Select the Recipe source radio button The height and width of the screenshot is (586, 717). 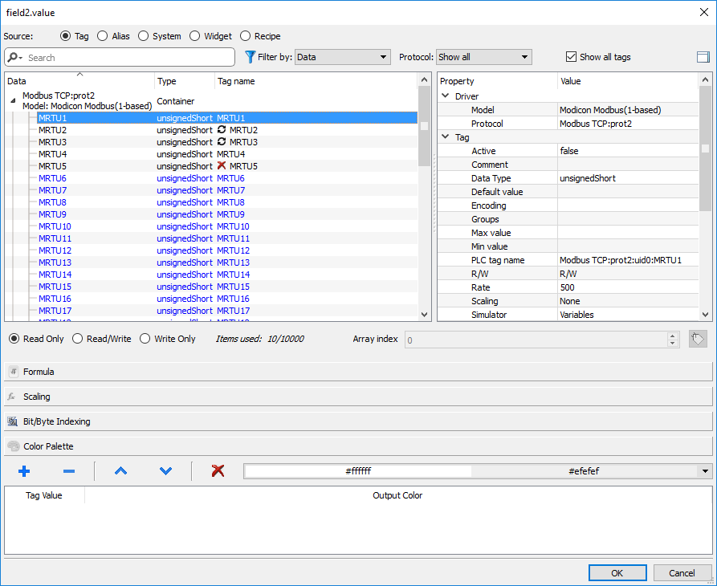point(246,36)
